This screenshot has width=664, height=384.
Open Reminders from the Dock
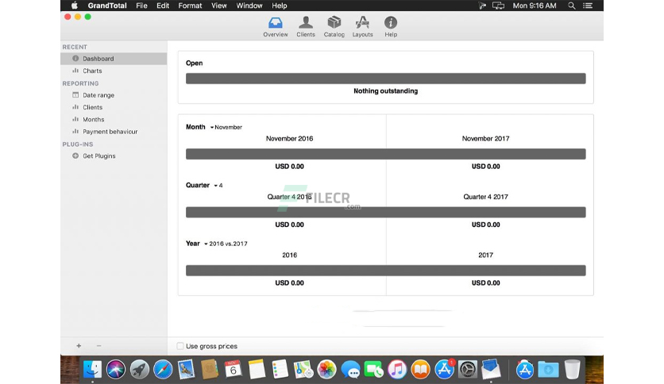[x=280, y=370]
